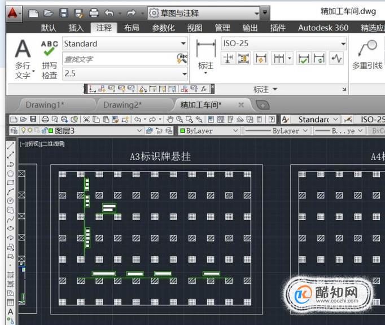Select the Rectangle tool in draw toolbar
This screenshot has width=385, height=325.
pos(10,183)
